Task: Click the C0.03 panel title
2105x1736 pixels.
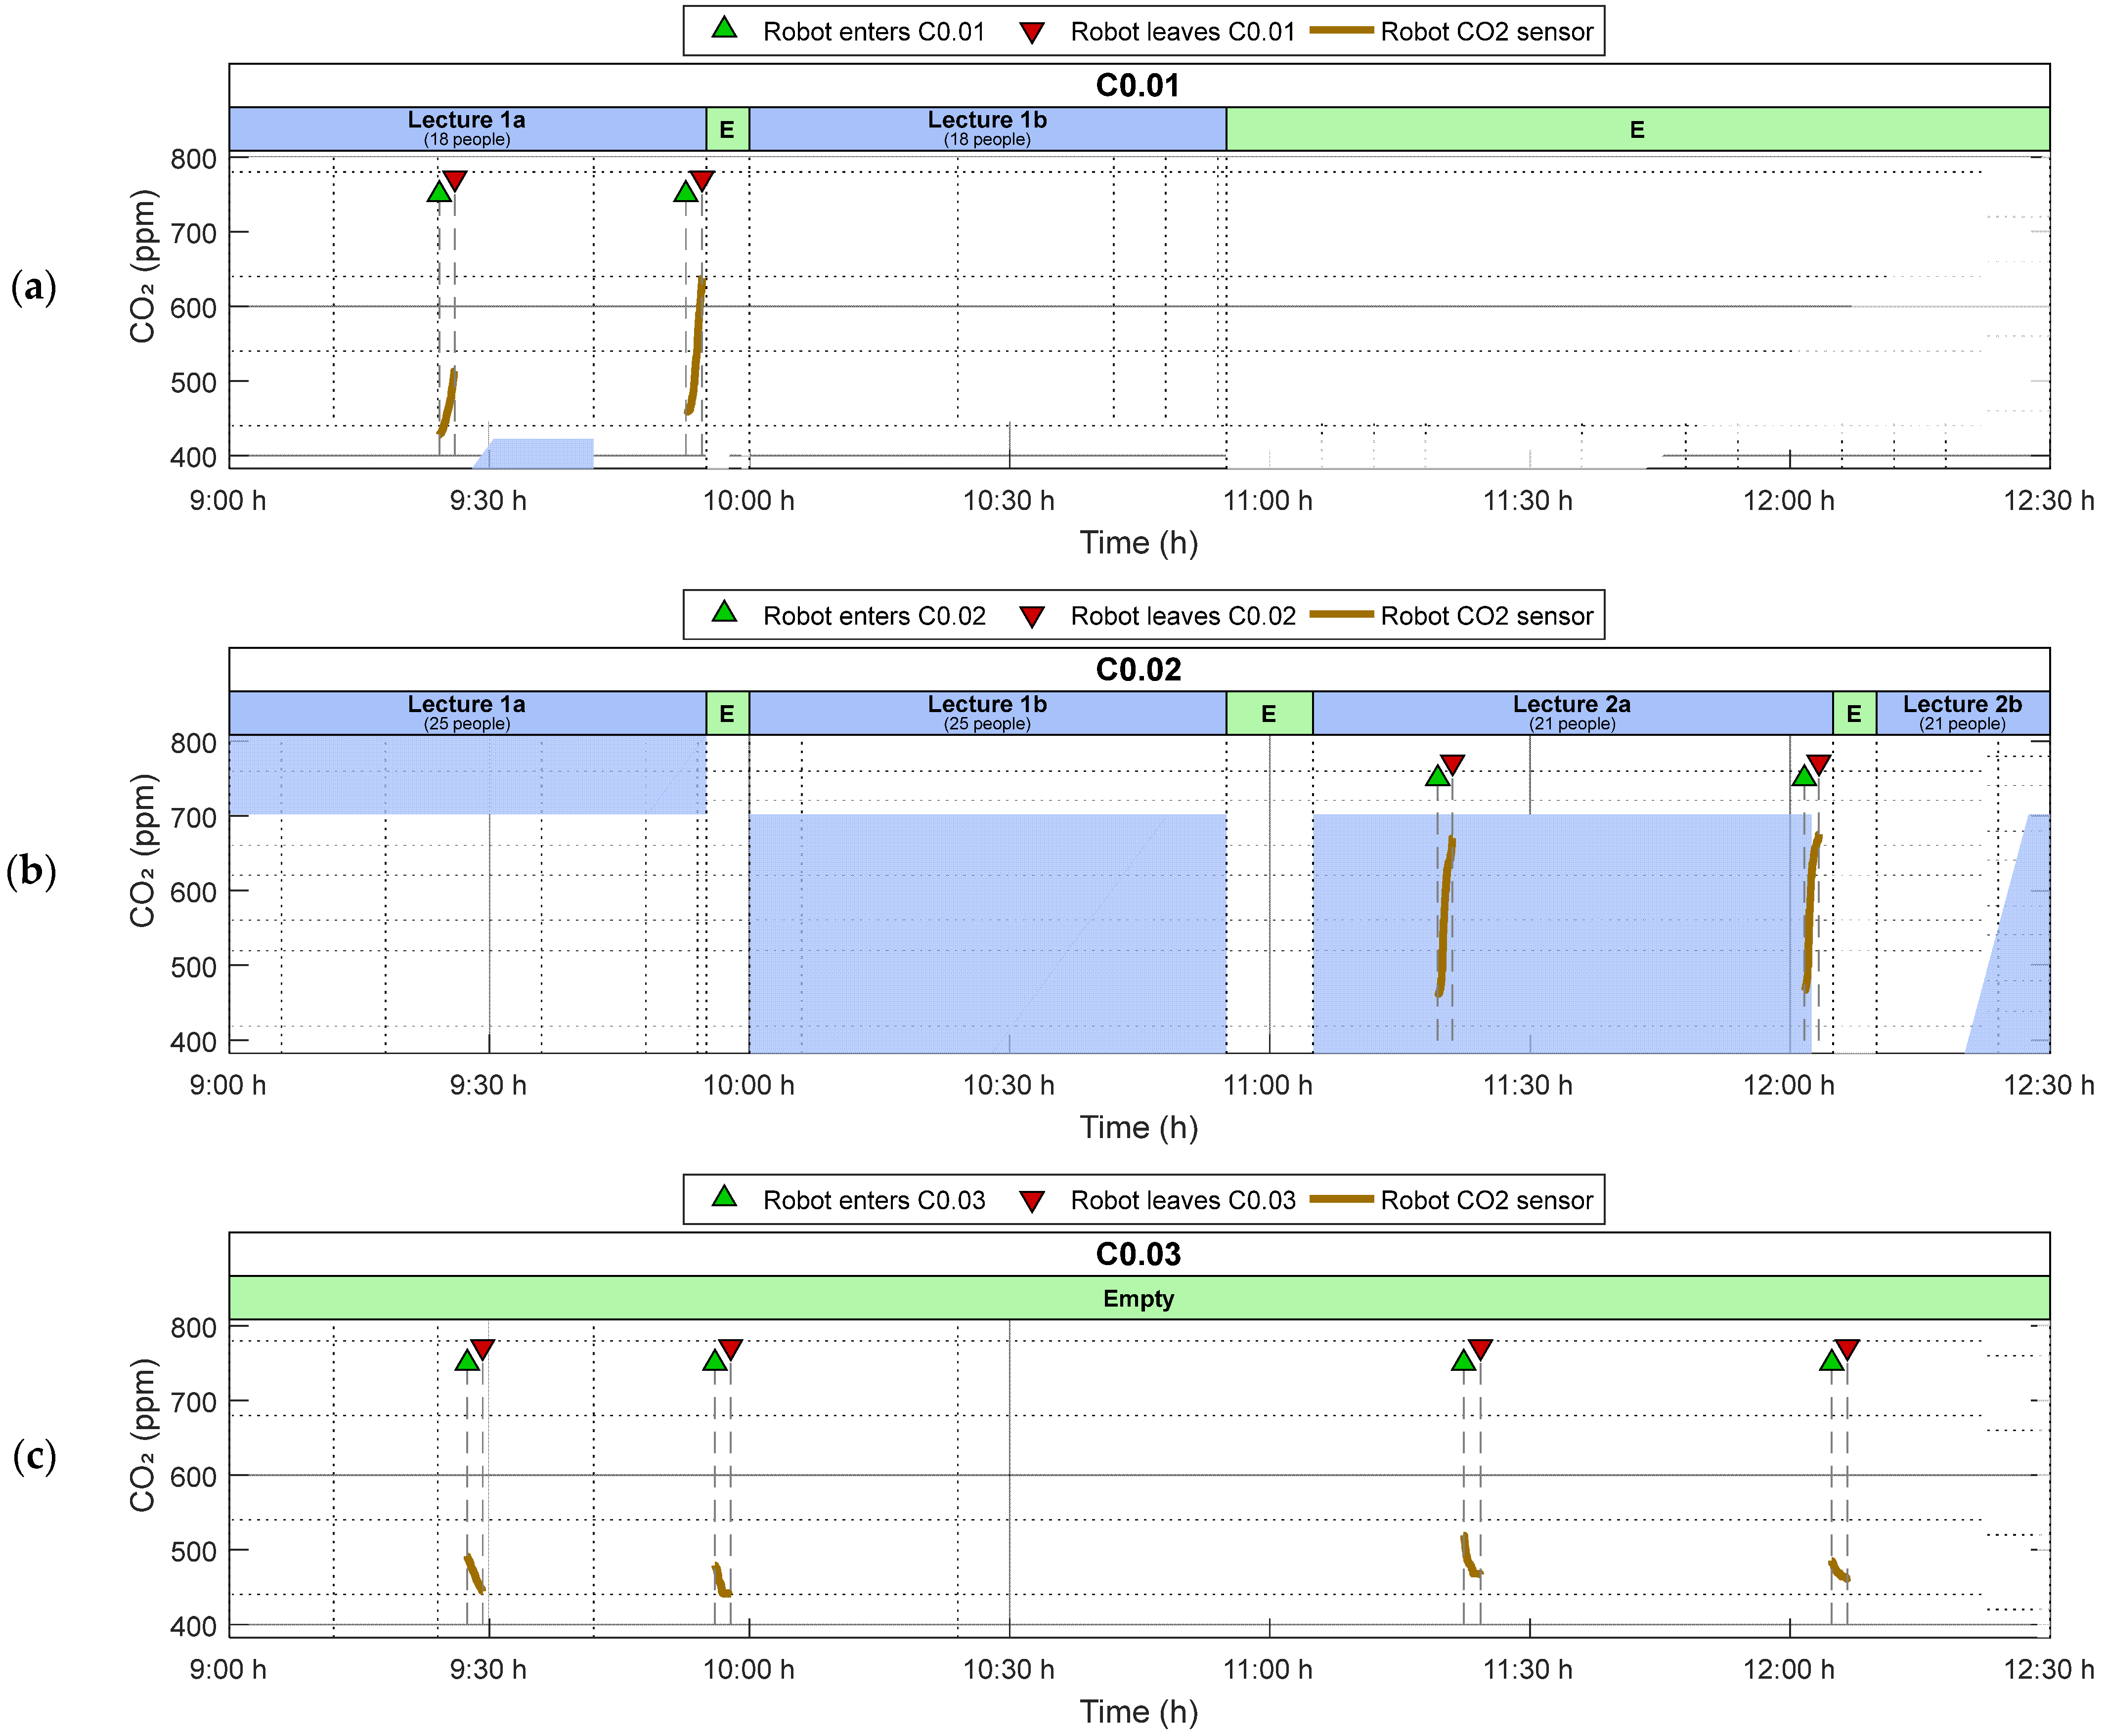Action: coord(1139,1254)
